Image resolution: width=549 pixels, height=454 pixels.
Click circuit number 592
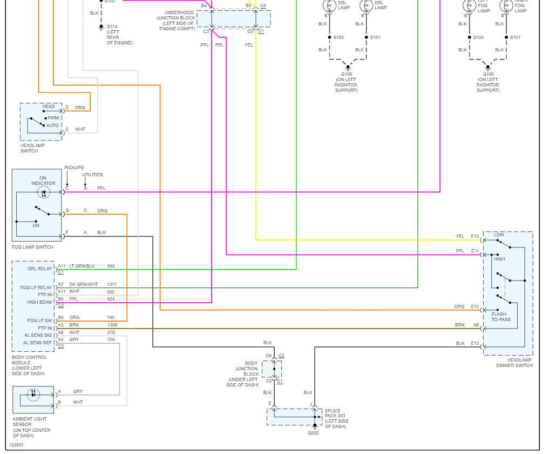point(111,266)
